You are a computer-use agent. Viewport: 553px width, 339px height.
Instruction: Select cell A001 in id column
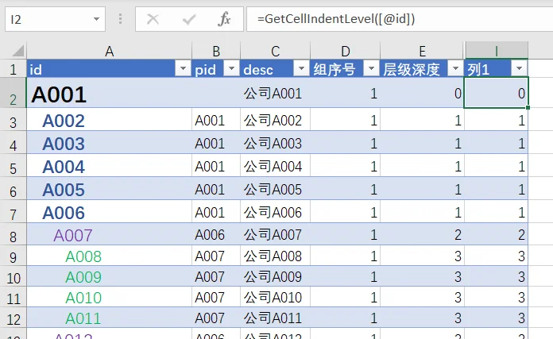point(110,93)
